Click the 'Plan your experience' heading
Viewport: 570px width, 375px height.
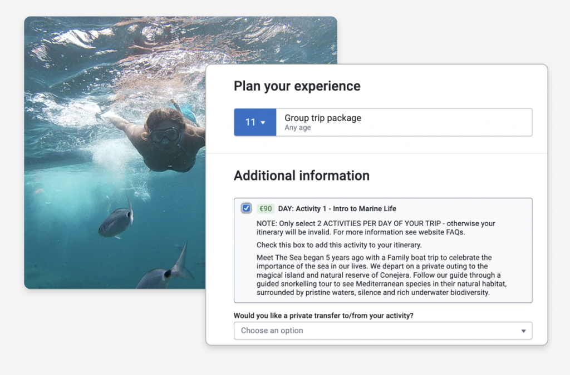coord(297,86)
